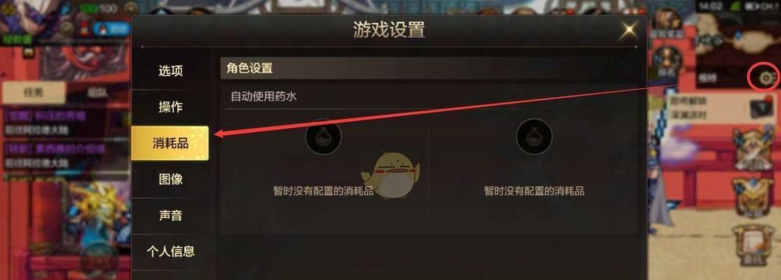
Task: Open the 图像 settings tab
Action: (x=170, y=179)
